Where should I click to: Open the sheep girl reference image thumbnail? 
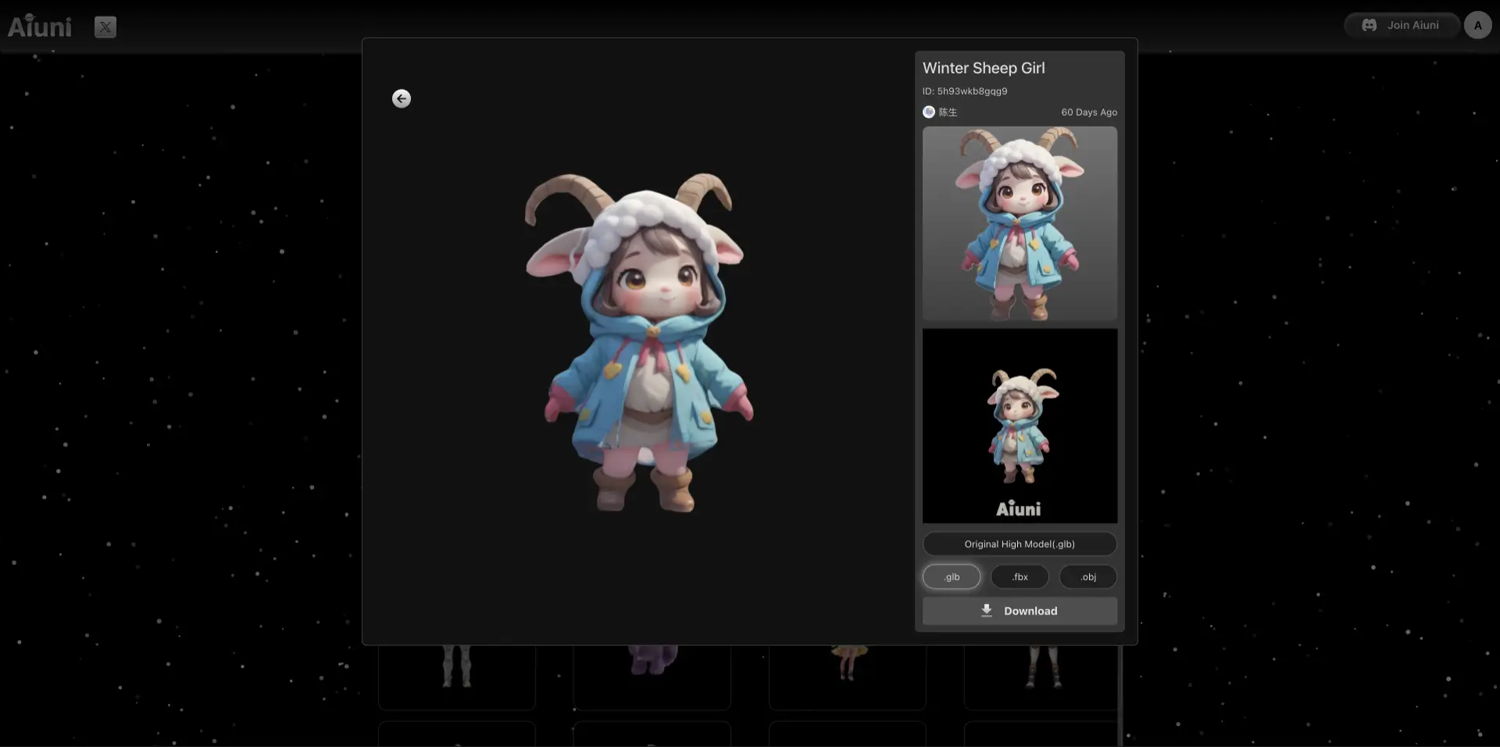(1020, 224)
